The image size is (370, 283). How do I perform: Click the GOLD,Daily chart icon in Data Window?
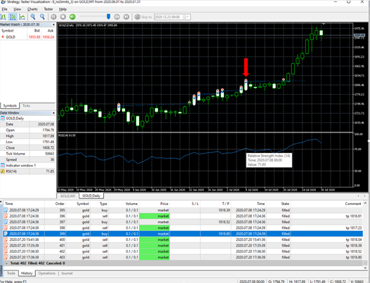(3, 118)
